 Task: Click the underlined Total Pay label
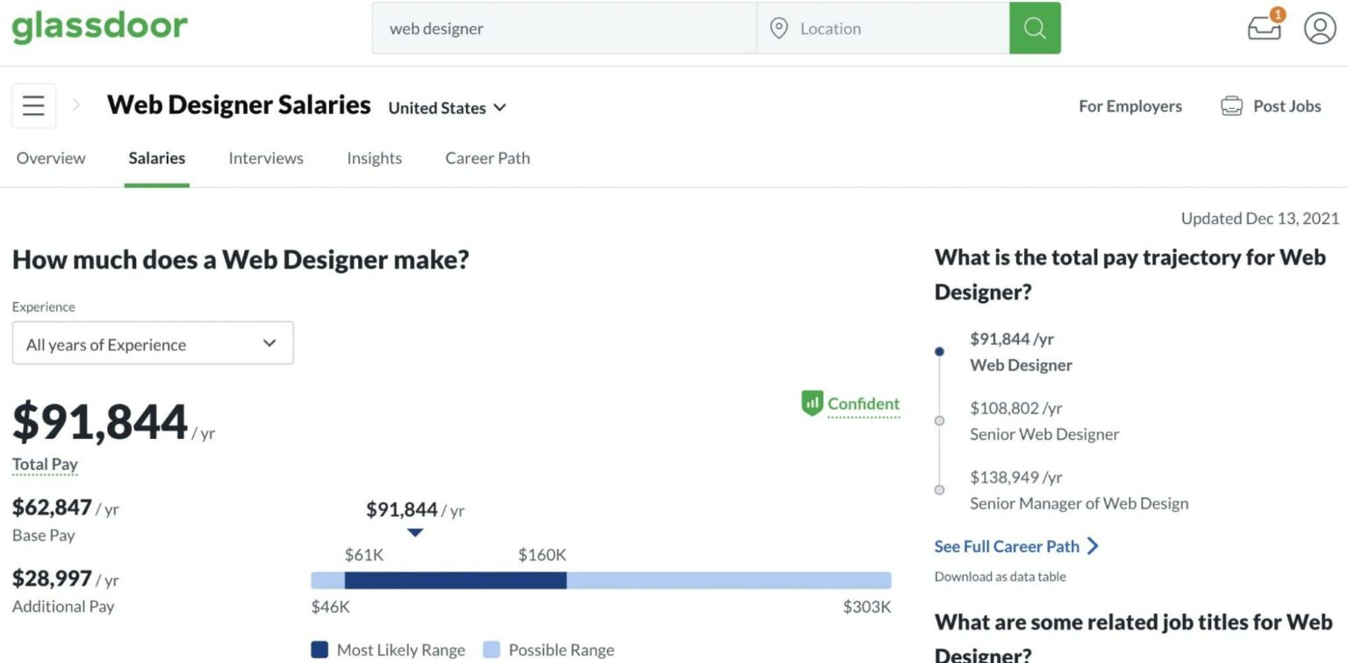(44, 464)
